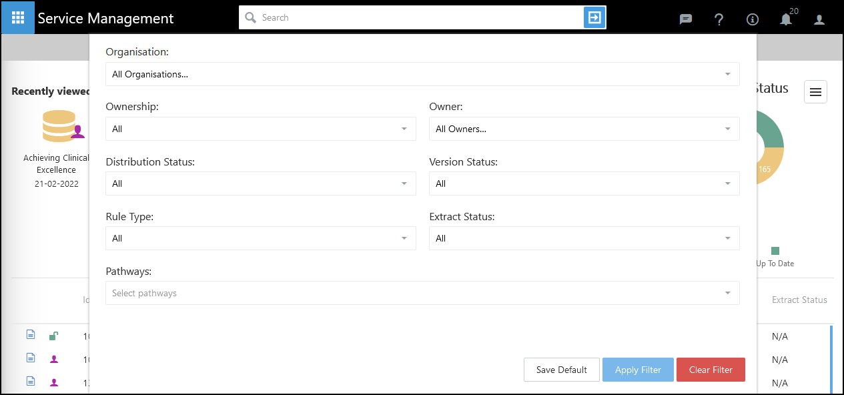
Task: Click the information circle icon
Action: pyautogui.click(x=753, y=19)
